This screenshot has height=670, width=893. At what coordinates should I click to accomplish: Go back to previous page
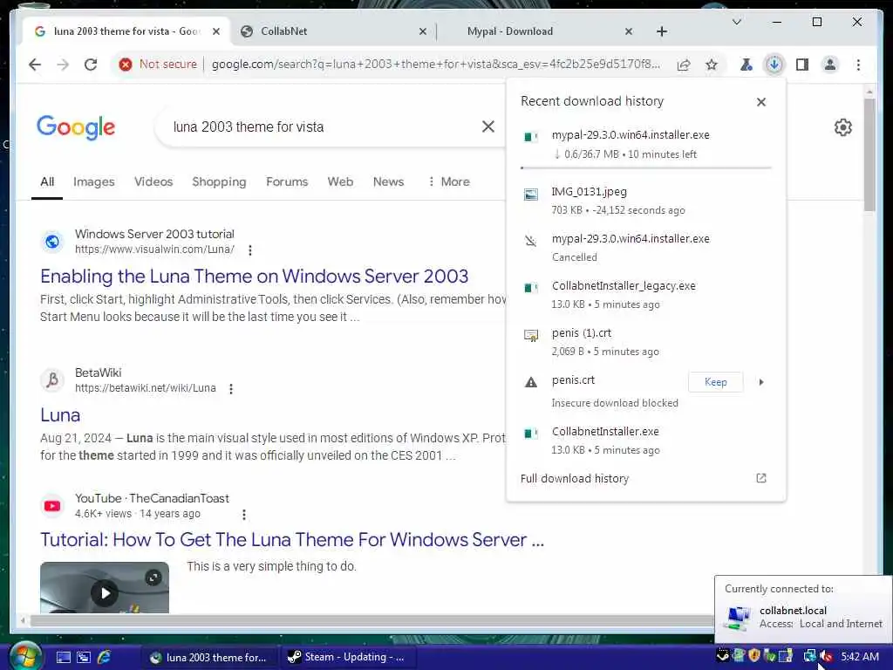(x=35, y=65)
